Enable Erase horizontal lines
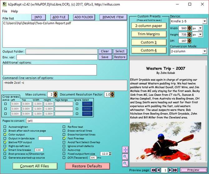Image resolution: width=209 pixels, height=174 pixels. pos(64,135)
